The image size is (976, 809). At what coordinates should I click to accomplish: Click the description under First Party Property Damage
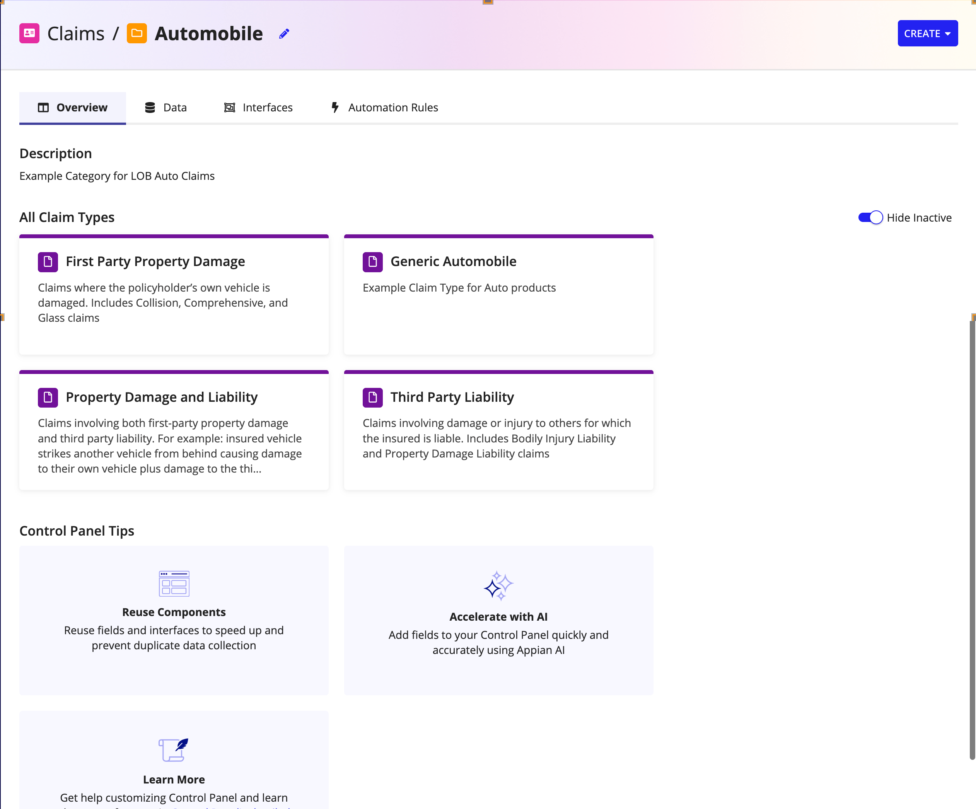click(163, 303)
